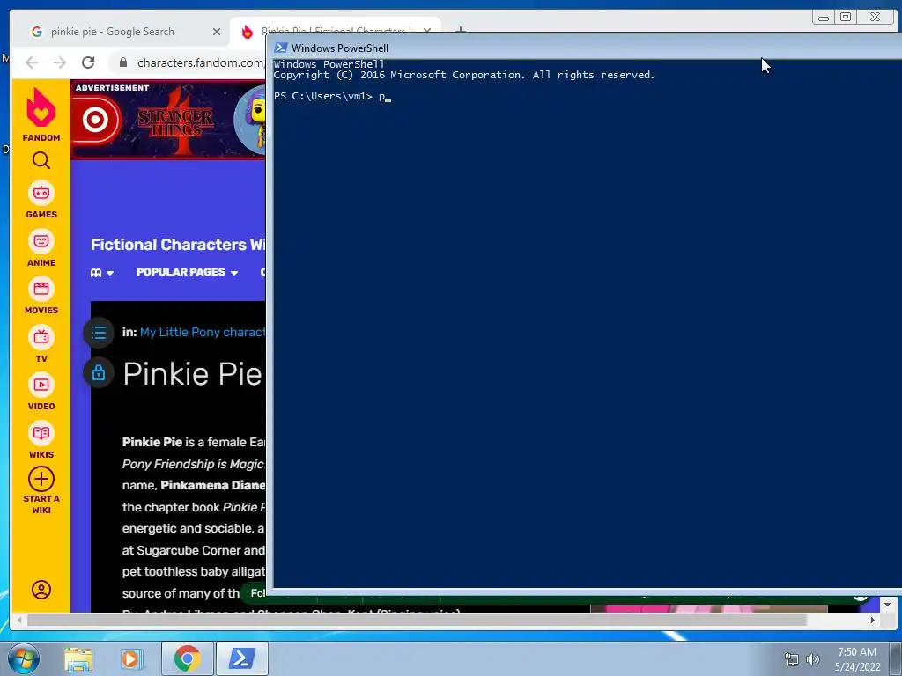Open the Video section in Fandom sidebar
The width and height of the screenshot is (902, 676).
[41, 392]
